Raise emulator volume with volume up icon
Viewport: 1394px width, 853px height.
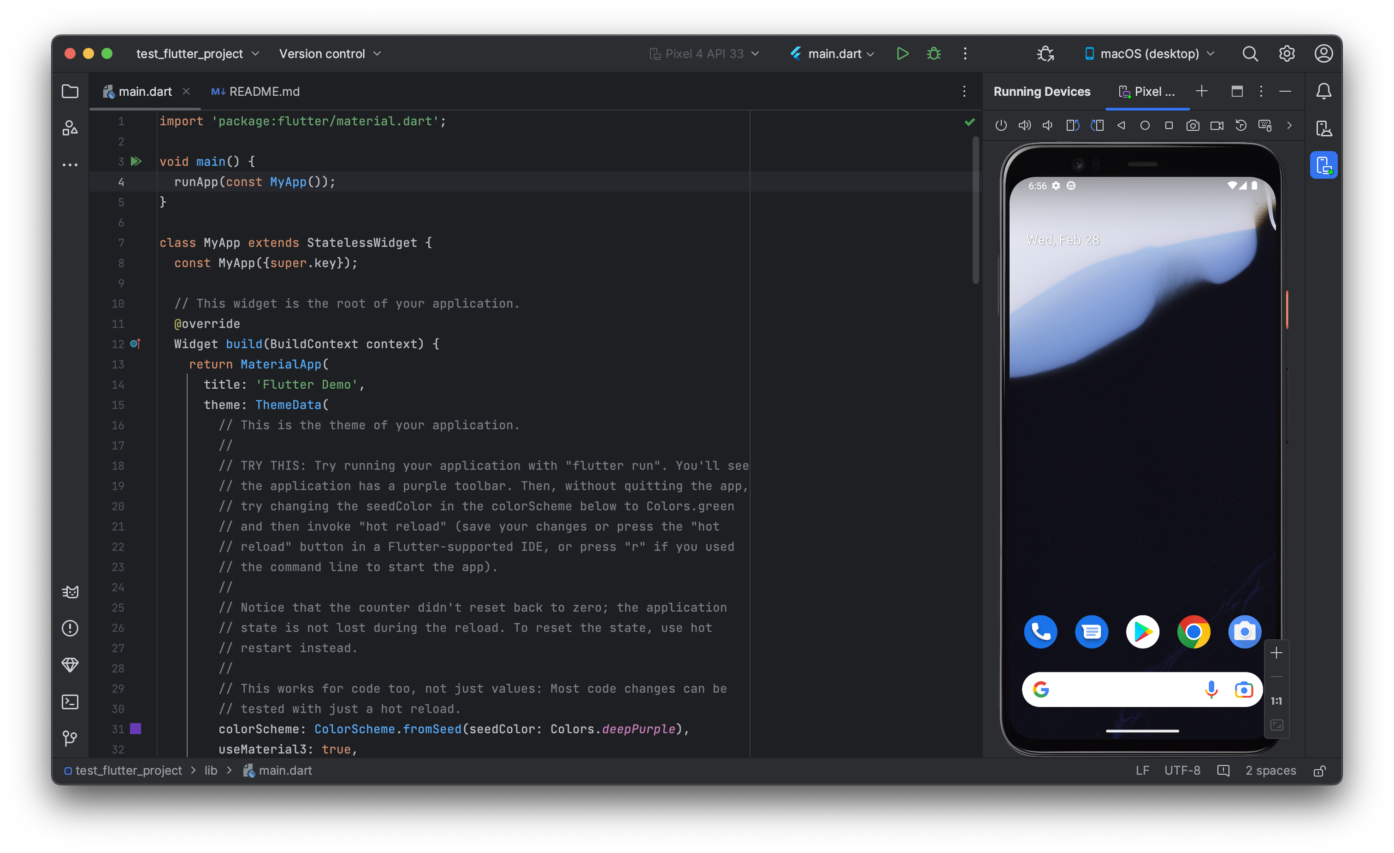[x=1025, y=125]
